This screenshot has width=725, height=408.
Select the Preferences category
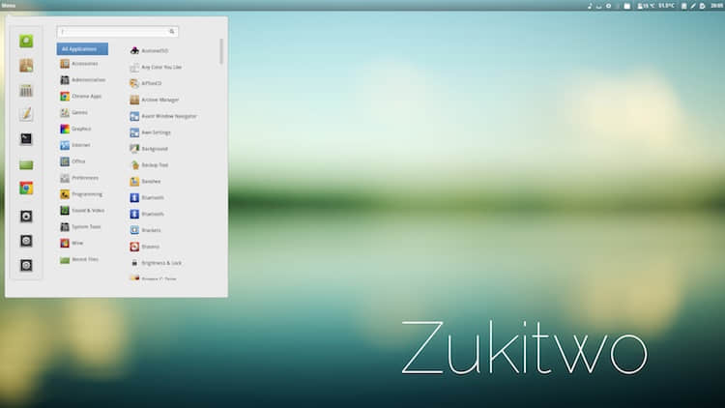pos(79,178)
